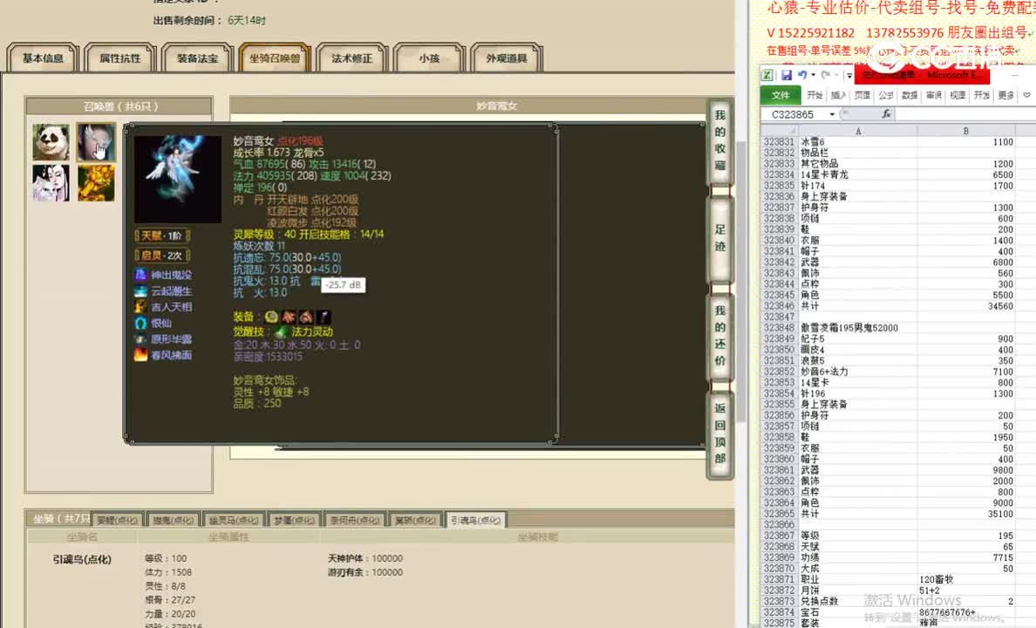
Task: Click the 原形毕露 skill icon
Action: pyautogui.click(x=140, y=339)
